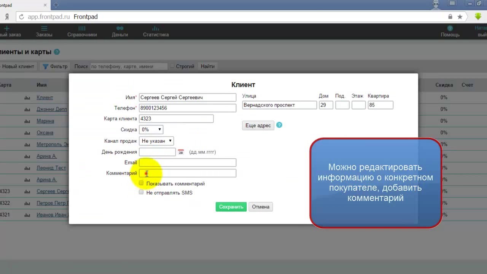Save the client with Сохранить

click(231, 207)
